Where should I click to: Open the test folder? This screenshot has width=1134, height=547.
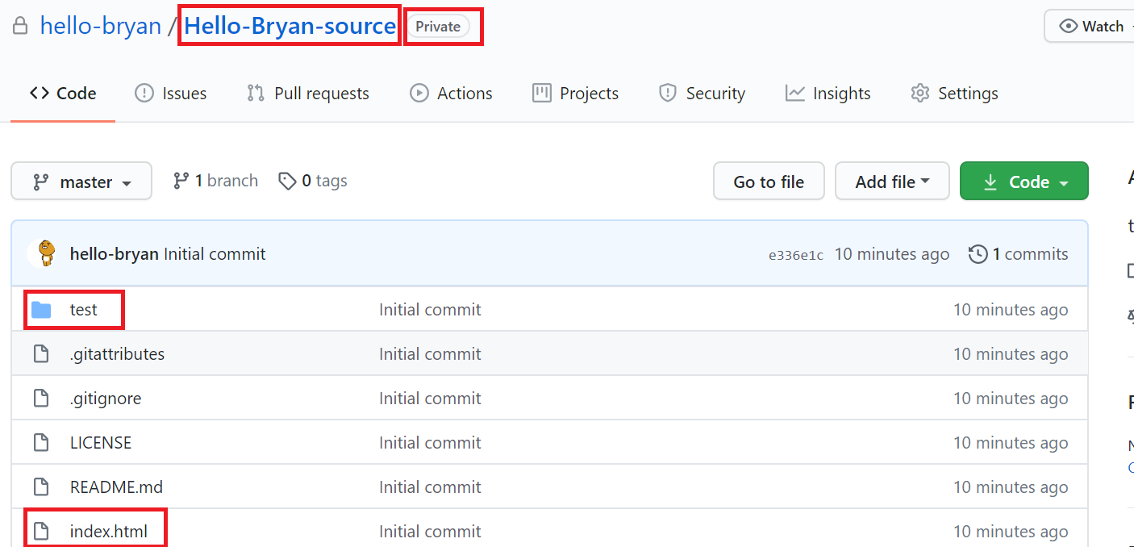(84, 310)
